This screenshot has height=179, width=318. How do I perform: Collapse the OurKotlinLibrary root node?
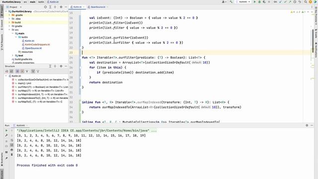(x=6, y=11)
